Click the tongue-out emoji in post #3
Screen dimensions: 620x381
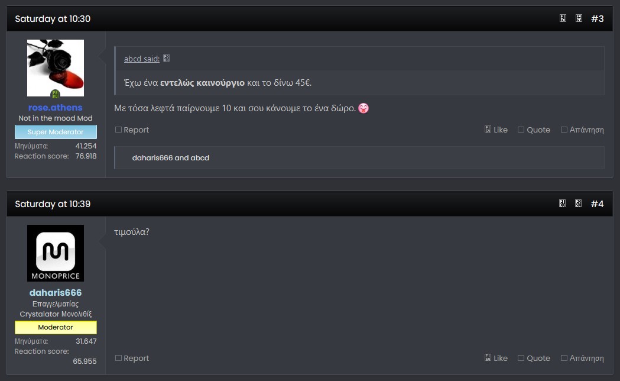(363, 108)
